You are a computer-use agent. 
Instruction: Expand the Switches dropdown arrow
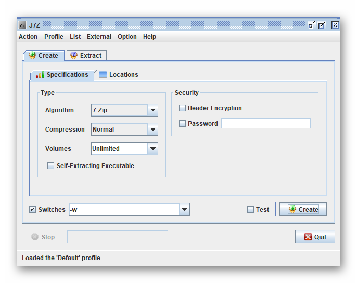[x=185, y=210]
